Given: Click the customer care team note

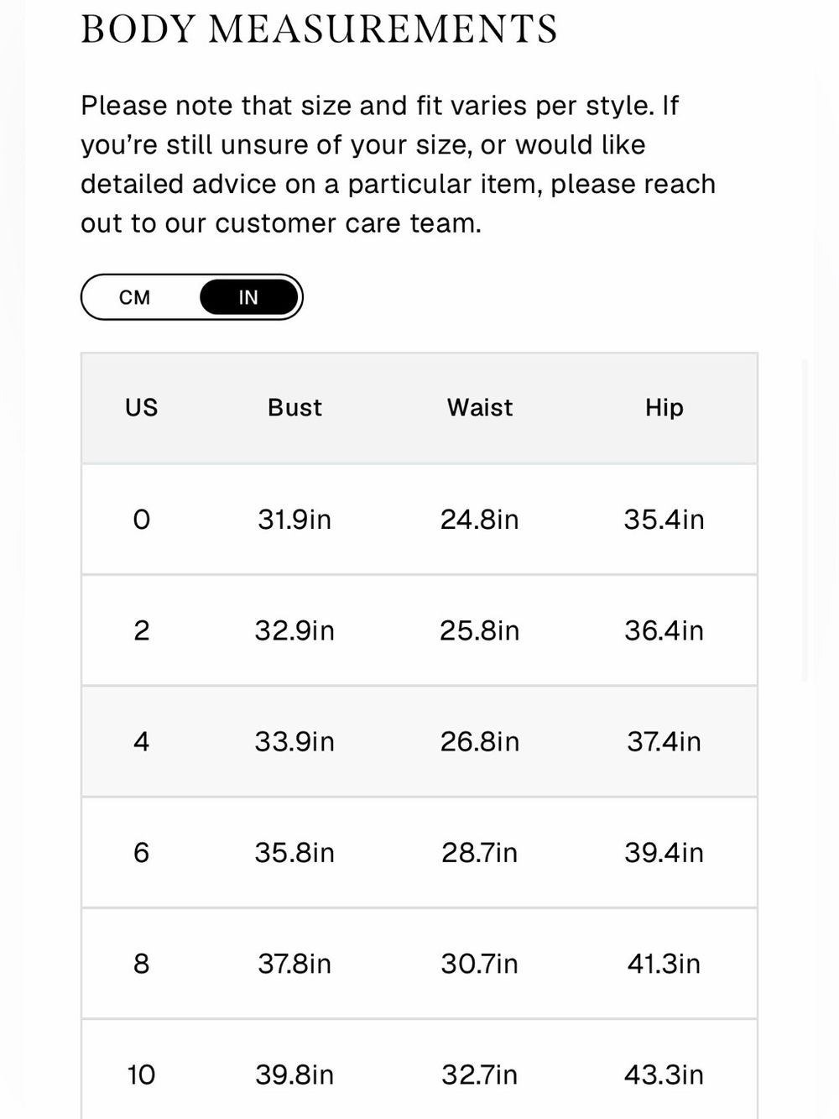Looking at the screenshot, I should [x=399, y=165].
